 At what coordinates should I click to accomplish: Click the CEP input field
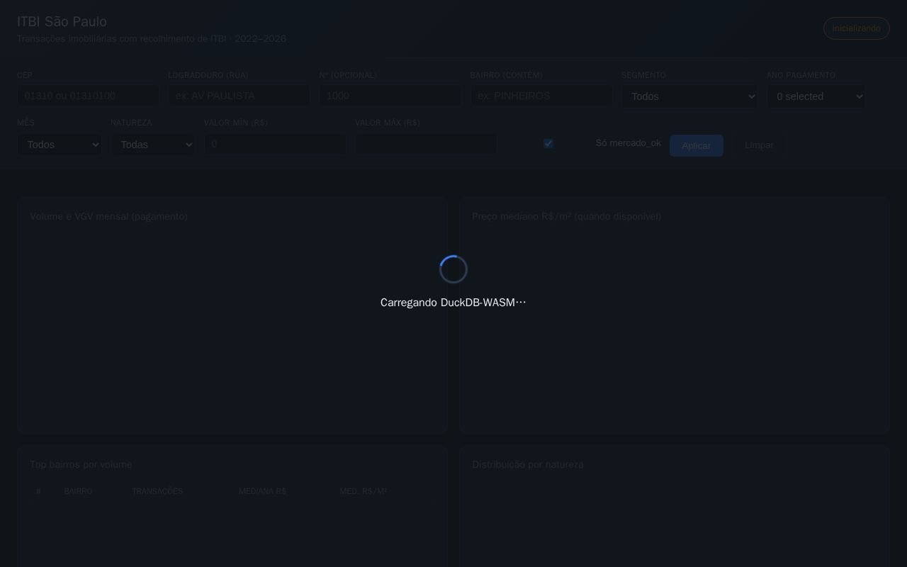pyautogui.click(x=88, y=96)
